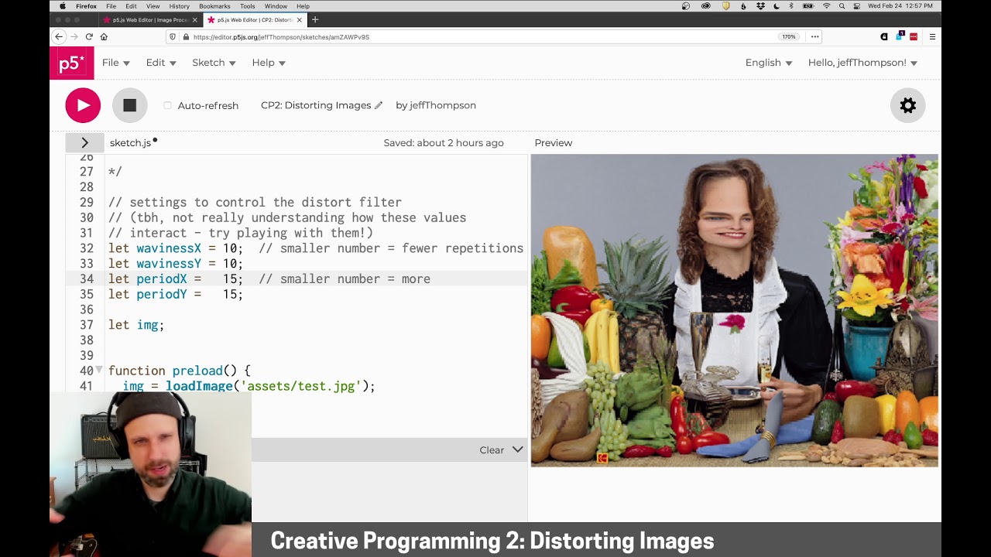991x557 pixels.
Task: Check battery status icon
Action: pyautogui.click(x=808, y=6)
